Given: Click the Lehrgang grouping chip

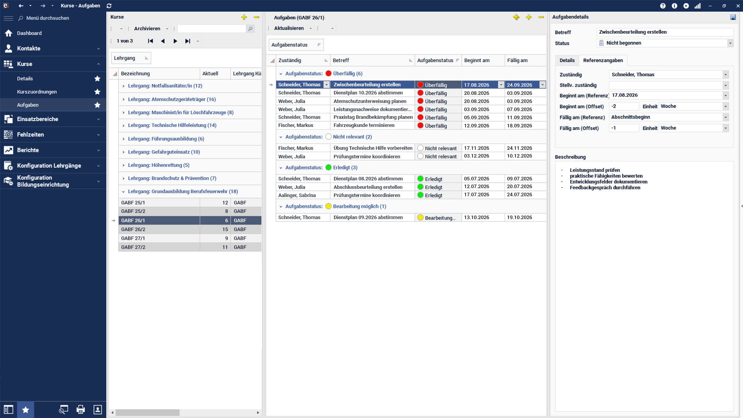Looking at the screenshot, I should 131,58.
